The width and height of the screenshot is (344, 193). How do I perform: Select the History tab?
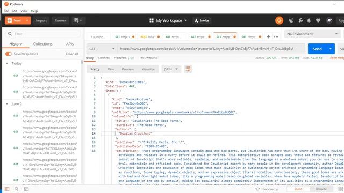point(16,44)
